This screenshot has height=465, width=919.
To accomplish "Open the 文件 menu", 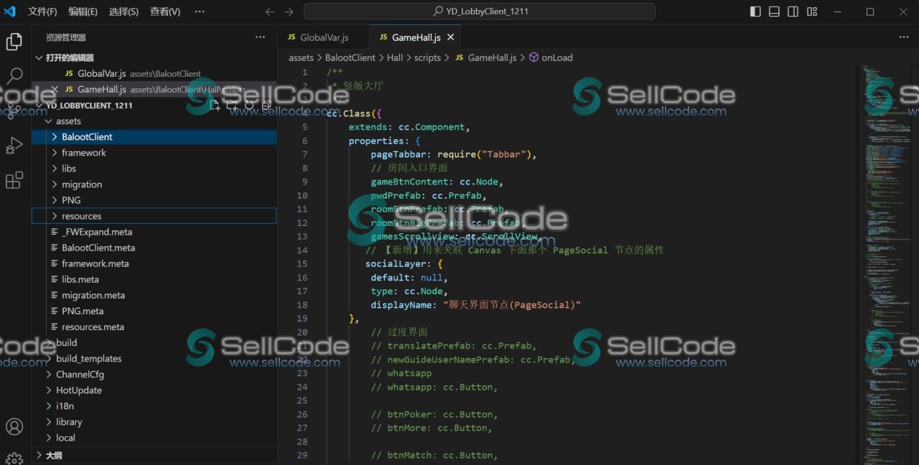I will click(42, 11).
